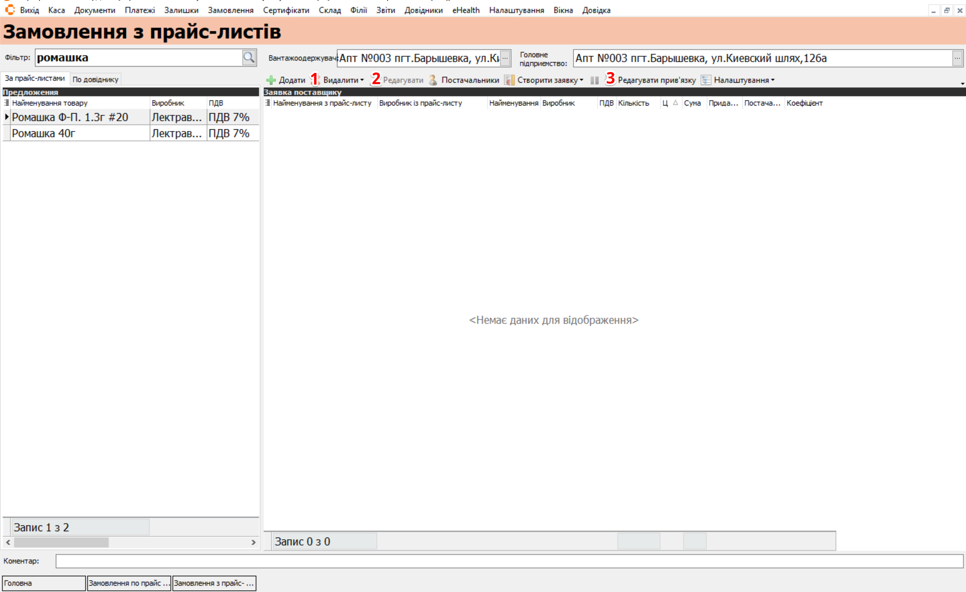This screenshot has width=966, height=592.
Task: Expand the Видалити dropdown arrow
Action: click(362, 80)
